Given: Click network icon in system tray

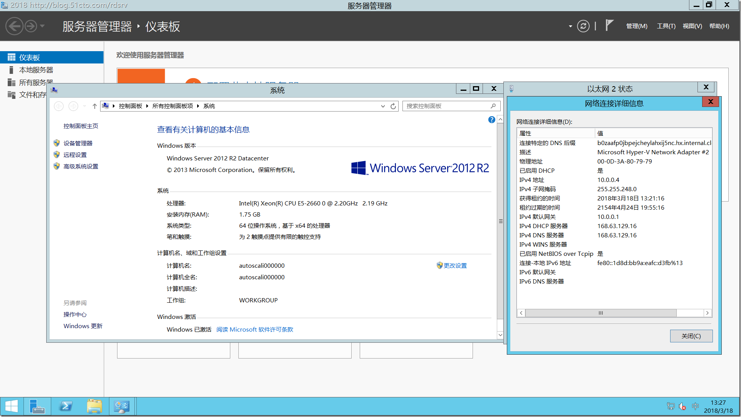Looking at the screenshot, I should click(x=671, y=407).
